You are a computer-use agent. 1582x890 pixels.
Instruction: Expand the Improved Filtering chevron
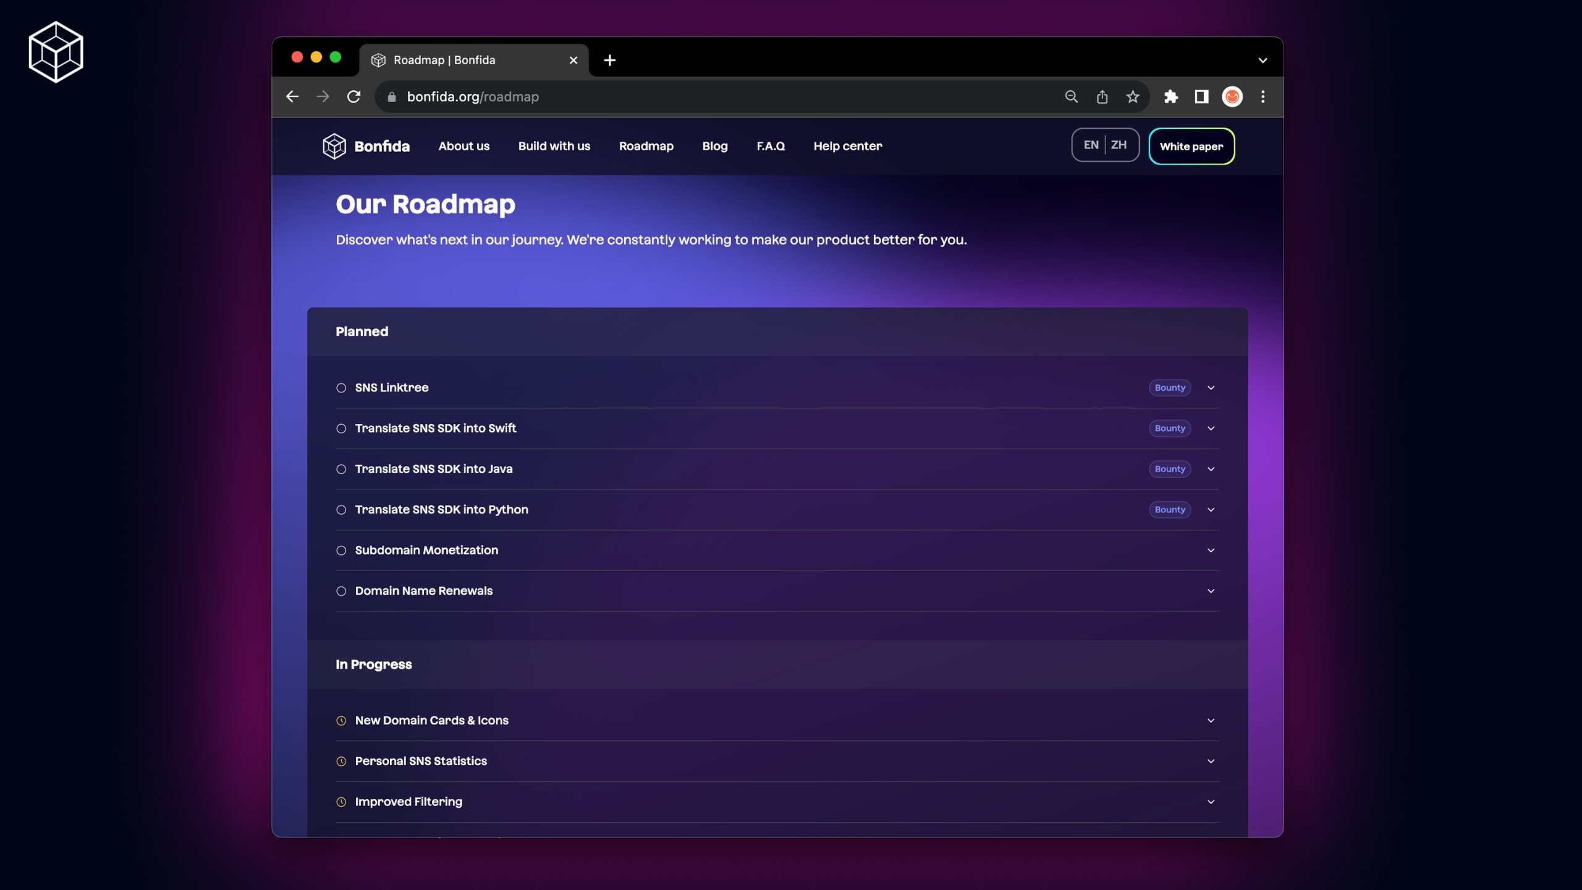[1211, 802]
